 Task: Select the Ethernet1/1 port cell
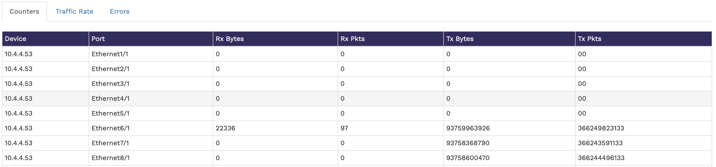coord(110,54)
